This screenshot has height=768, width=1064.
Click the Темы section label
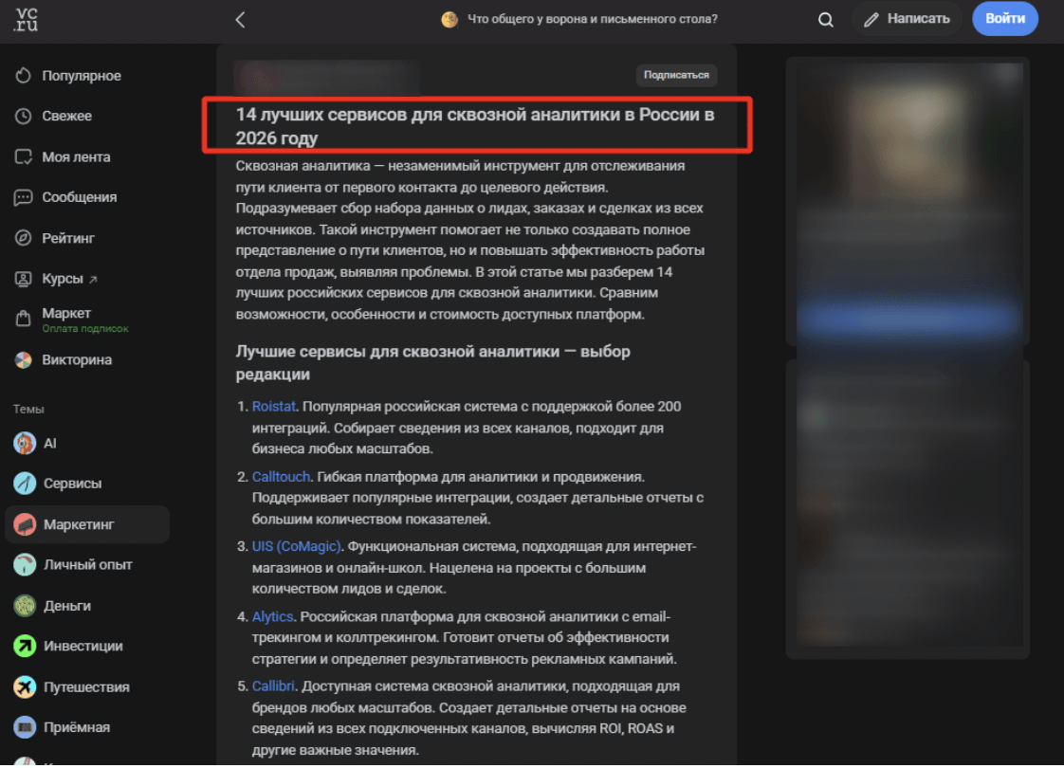click(x=28, y=409)
